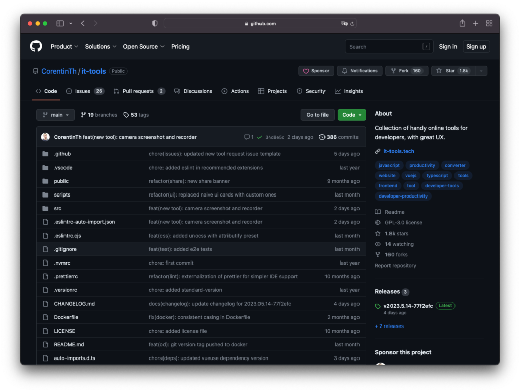
Task: Click the GitHub logo icon
Action: tap(36, 46)
